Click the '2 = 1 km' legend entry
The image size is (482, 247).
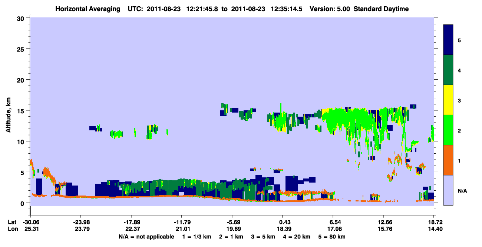tap(231, 237)
